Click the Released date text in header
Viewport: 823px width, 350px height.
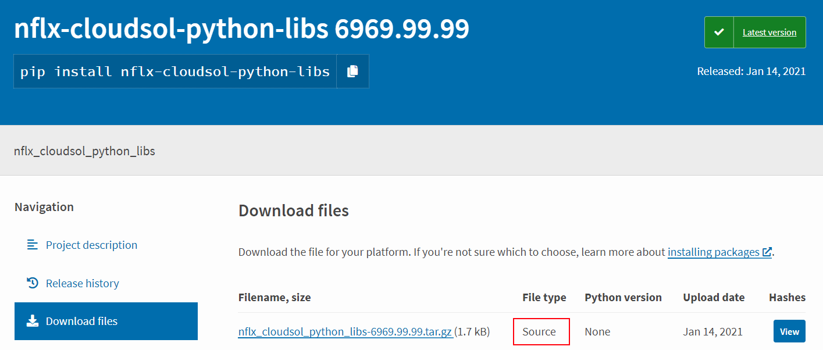coord(751,72)
